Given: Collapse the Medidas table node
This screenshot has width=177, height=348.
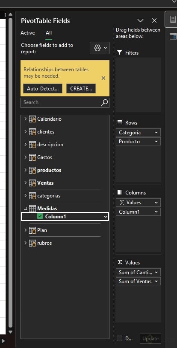Looking at the screenshot, I should point(25,209).
